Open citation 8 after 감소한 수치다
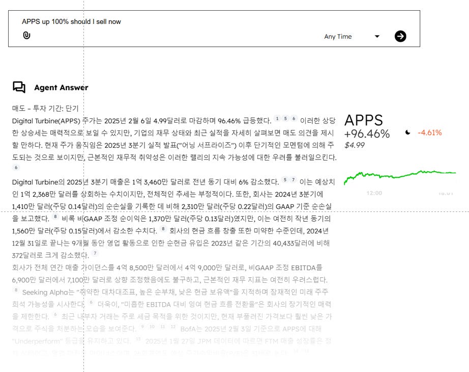 [x=163, y=229]
